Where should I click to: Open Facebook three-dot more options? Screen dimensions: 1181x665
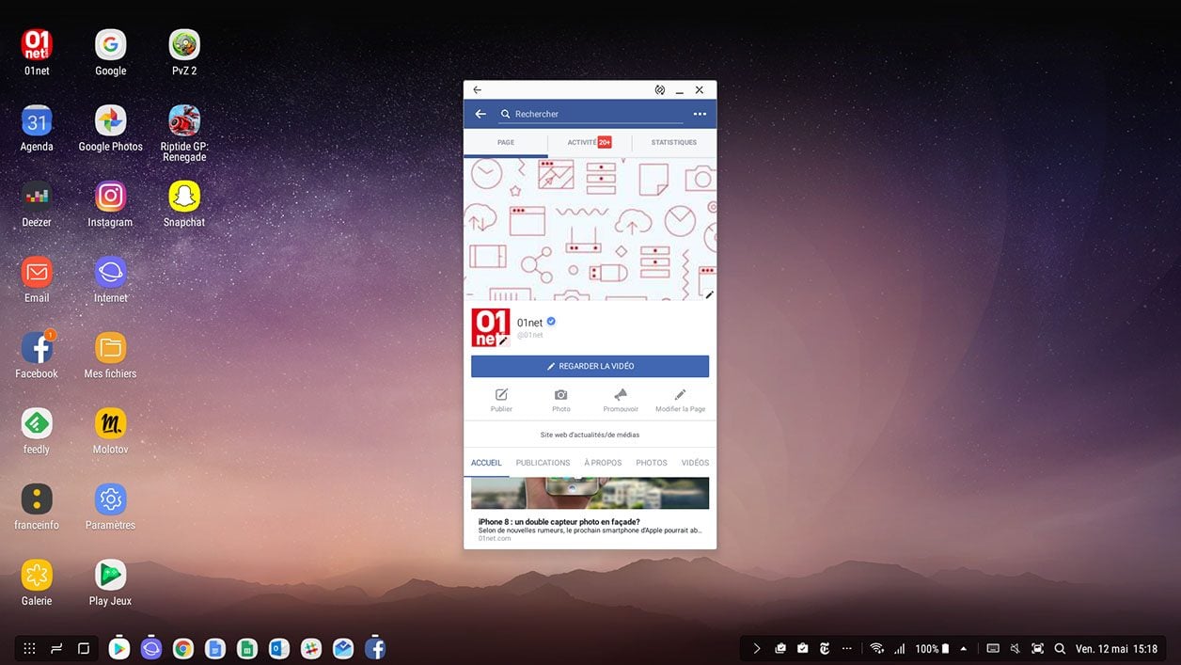pyautogui.click(x=700, y=114)
